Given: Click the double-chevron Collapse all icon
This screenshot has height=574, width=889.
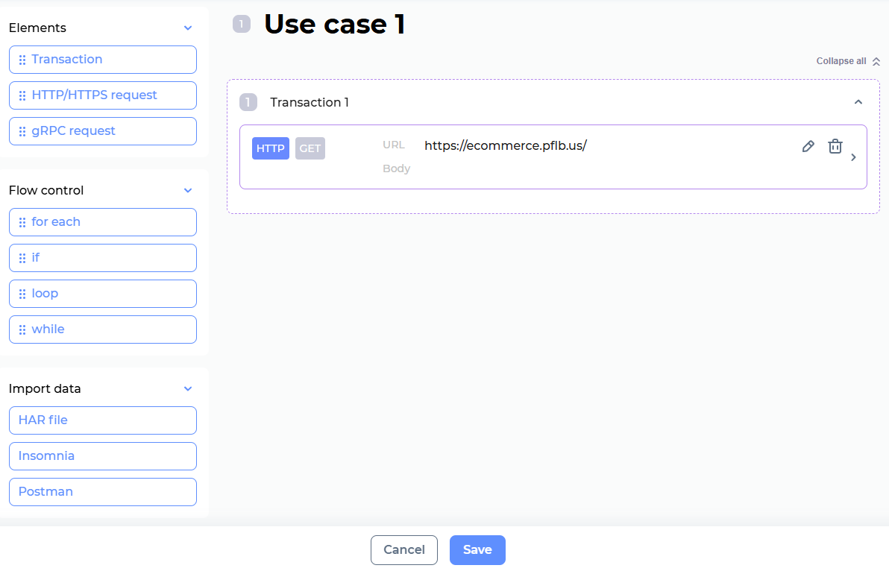Looking at the screenshot, I should (876, 61).
